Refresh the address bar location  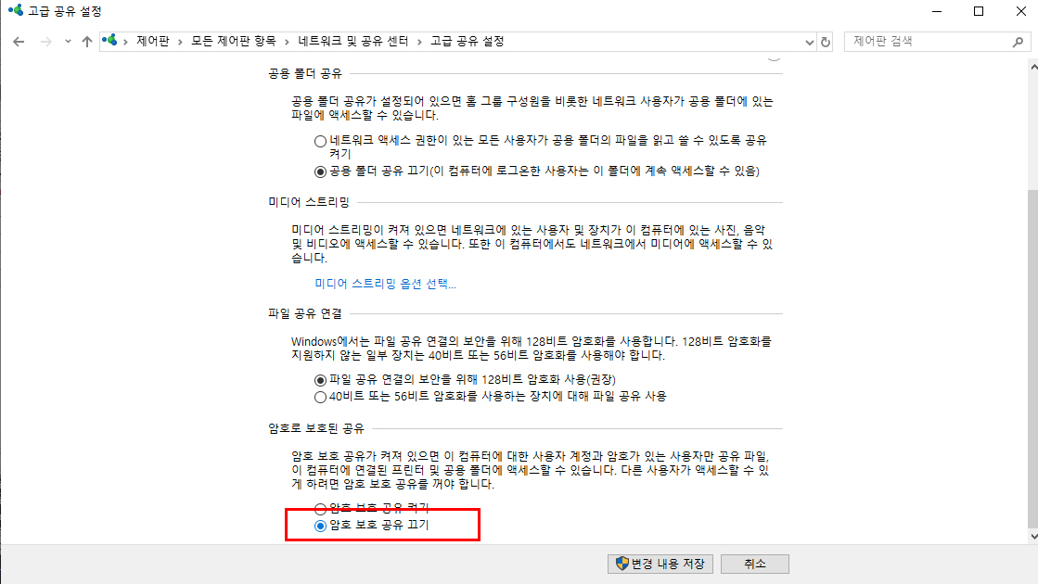826,42
